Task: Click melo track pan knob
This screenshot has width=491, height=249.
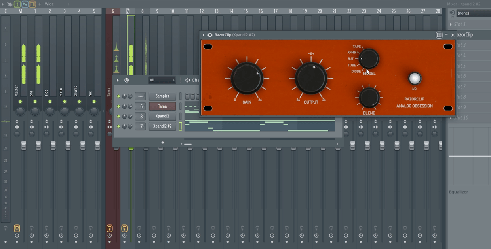Action: pyautogui.click(x=65, y=111)
